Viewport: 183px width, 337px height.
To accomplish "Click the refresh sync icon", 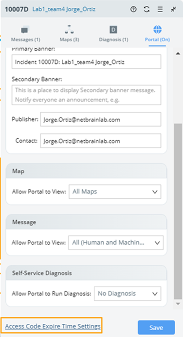I will tap(147, 9).
